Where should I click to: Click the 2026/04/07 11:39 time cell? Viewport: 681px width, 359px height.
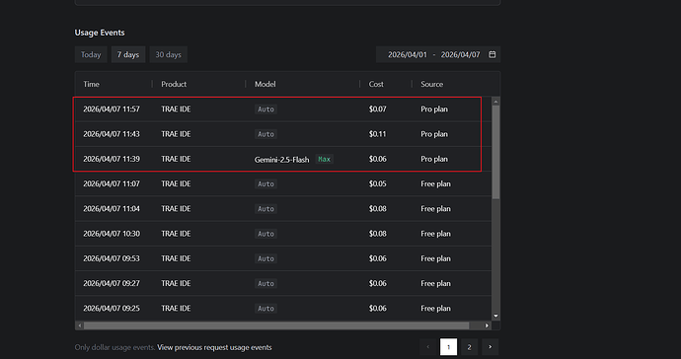tap(112, 159)
